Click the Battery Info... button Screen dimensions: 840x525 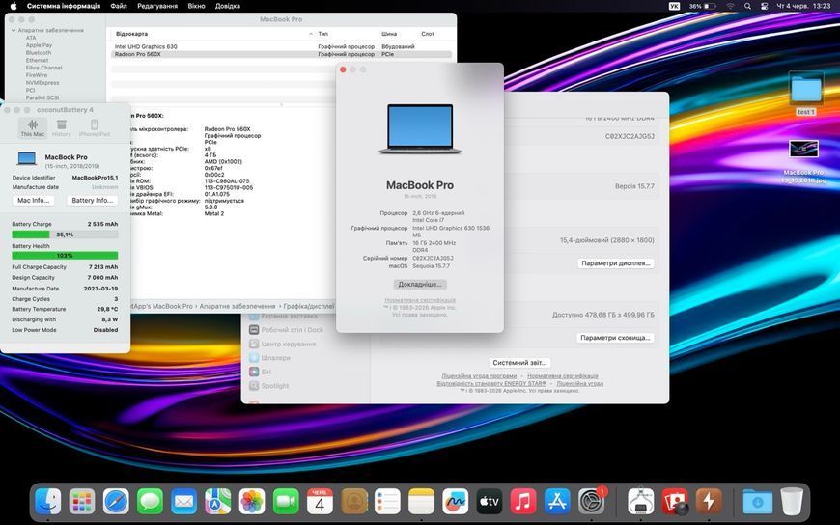92,200
